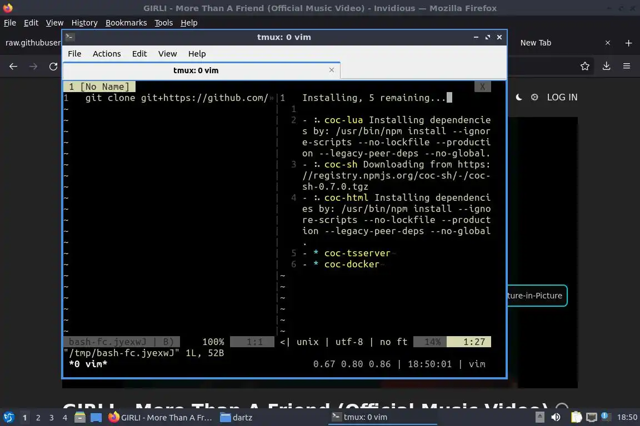Open the terminal File menu

click(74, 54)
